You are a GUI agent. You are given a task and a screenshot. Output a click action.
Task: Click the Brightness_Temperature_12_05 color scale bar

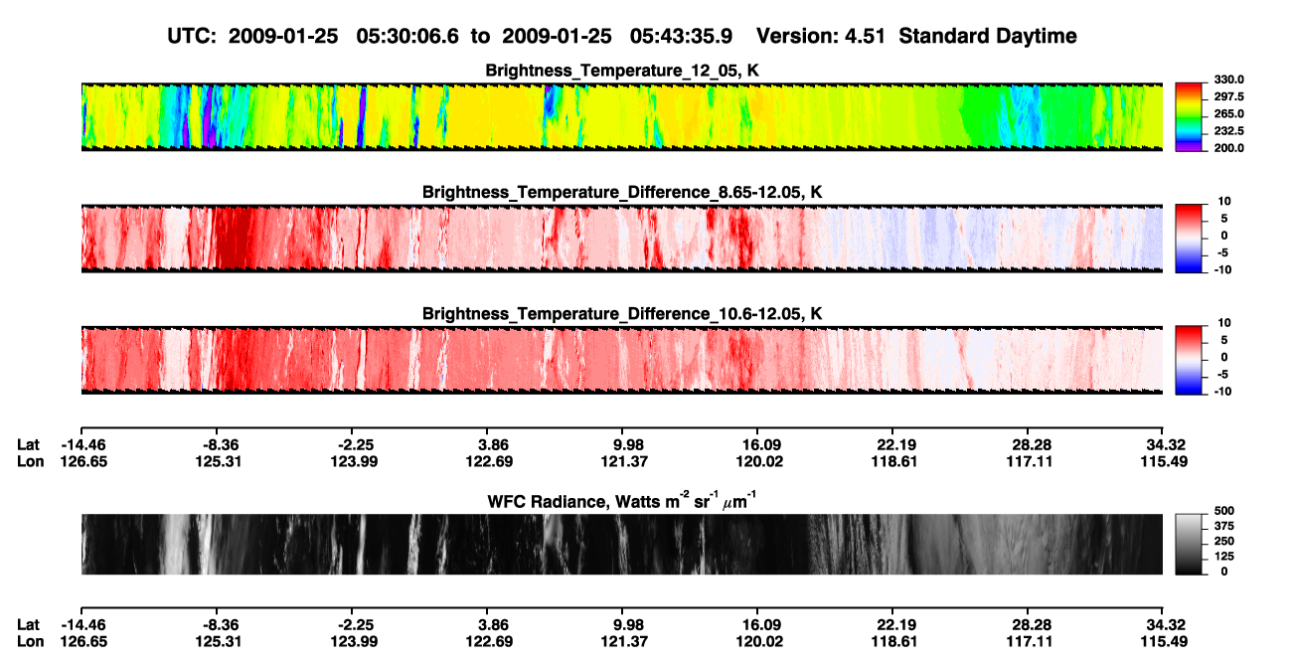coord(1190,116)
